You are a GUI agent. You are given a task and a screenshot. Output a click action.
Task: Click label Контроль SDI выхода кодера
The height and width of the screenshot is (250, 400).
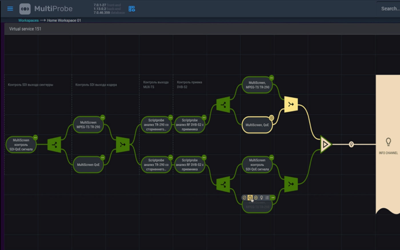tap(96, 85)
